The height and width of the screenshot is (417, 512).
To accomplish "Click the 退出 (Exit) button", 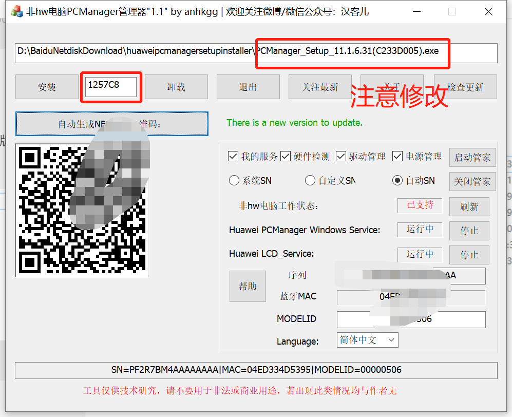I will [x=248, y=87].
